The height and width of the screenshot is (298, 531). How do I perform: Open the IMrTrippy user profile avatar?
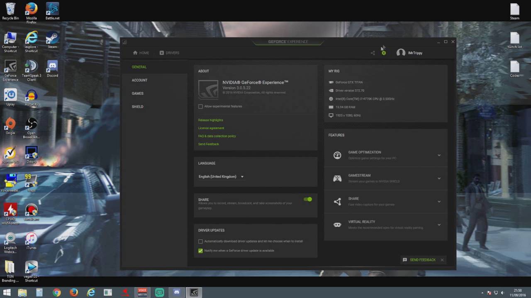coord(401,53)
